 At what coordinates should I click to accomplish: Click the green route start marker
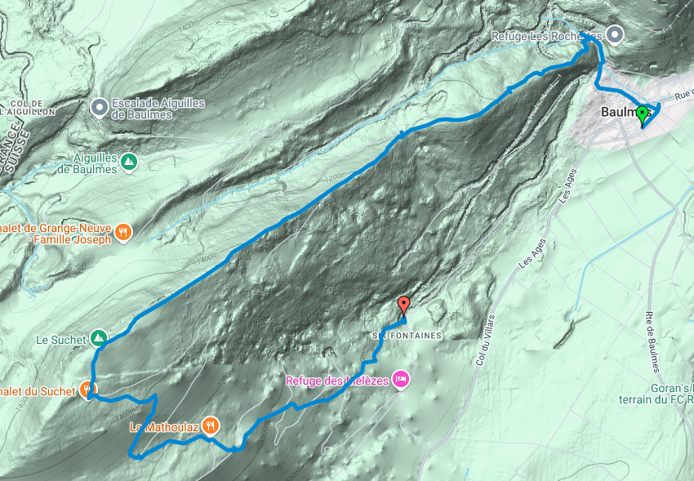(643, 116)
